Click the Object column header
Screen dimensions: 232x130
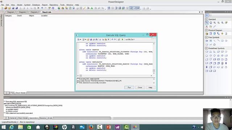click(32, 16)
